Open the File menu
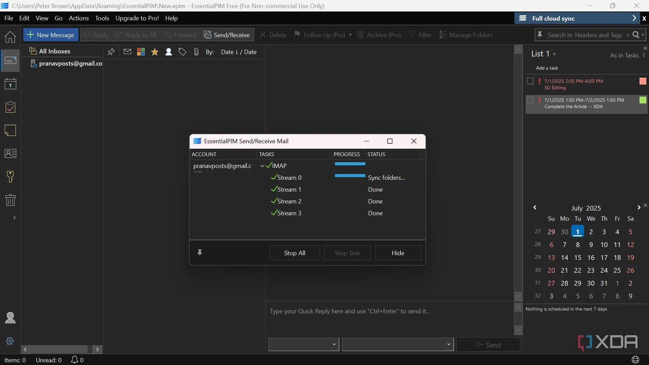Image resolution: width=649 pixels, height=365 pixels. [9, 18]
